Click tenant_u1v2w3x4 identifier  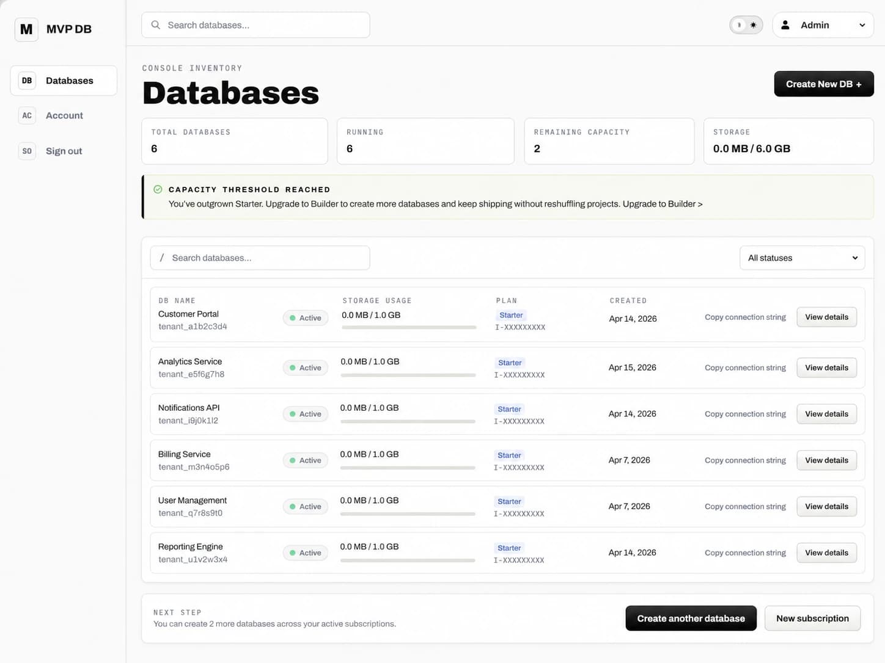[x=193, y=559]
